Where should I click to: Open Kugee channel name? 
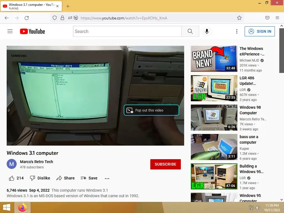pos(244,149)
